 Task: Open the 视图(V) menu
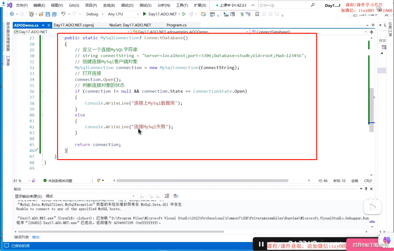pyautogui.click(x=57, y=5)
